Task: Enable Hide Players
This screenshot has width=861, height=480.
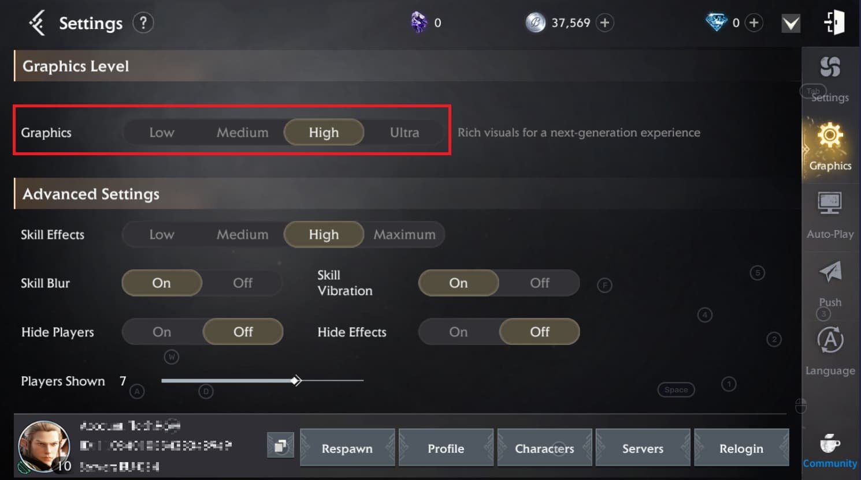Action: tap(162, 332)
